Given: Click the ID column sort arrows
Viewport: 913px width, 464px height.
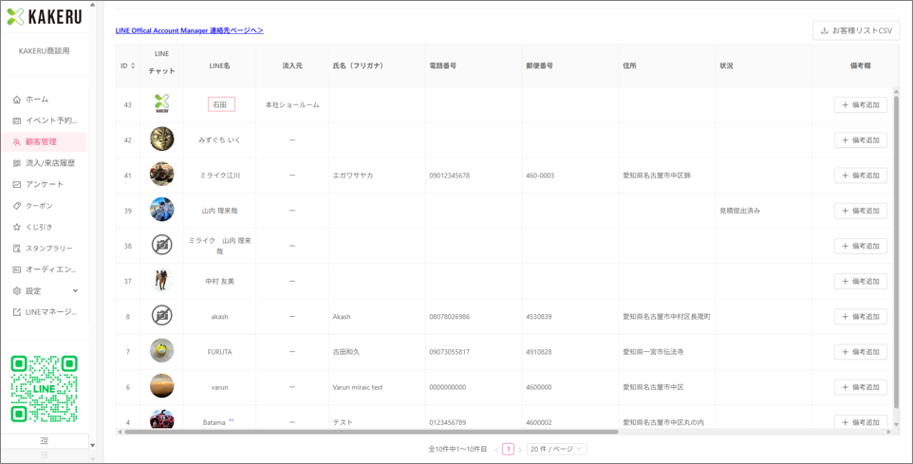Looking at the screenshot, I should tap(133, 66).
